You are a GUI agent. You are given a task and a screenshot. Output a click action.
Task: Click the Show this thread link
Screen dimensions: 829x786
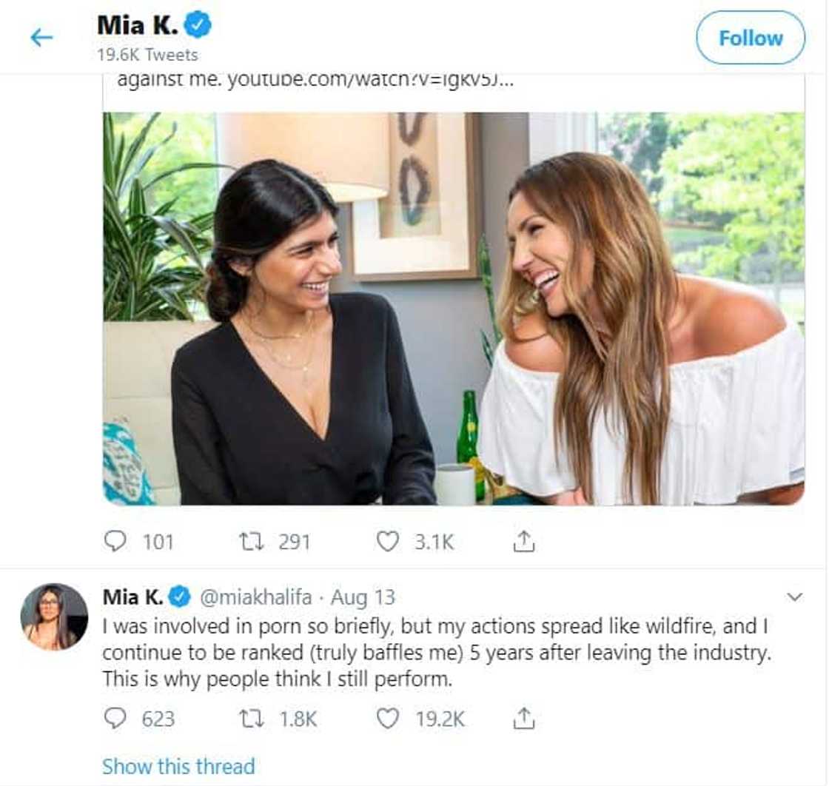tap(178, 766)
